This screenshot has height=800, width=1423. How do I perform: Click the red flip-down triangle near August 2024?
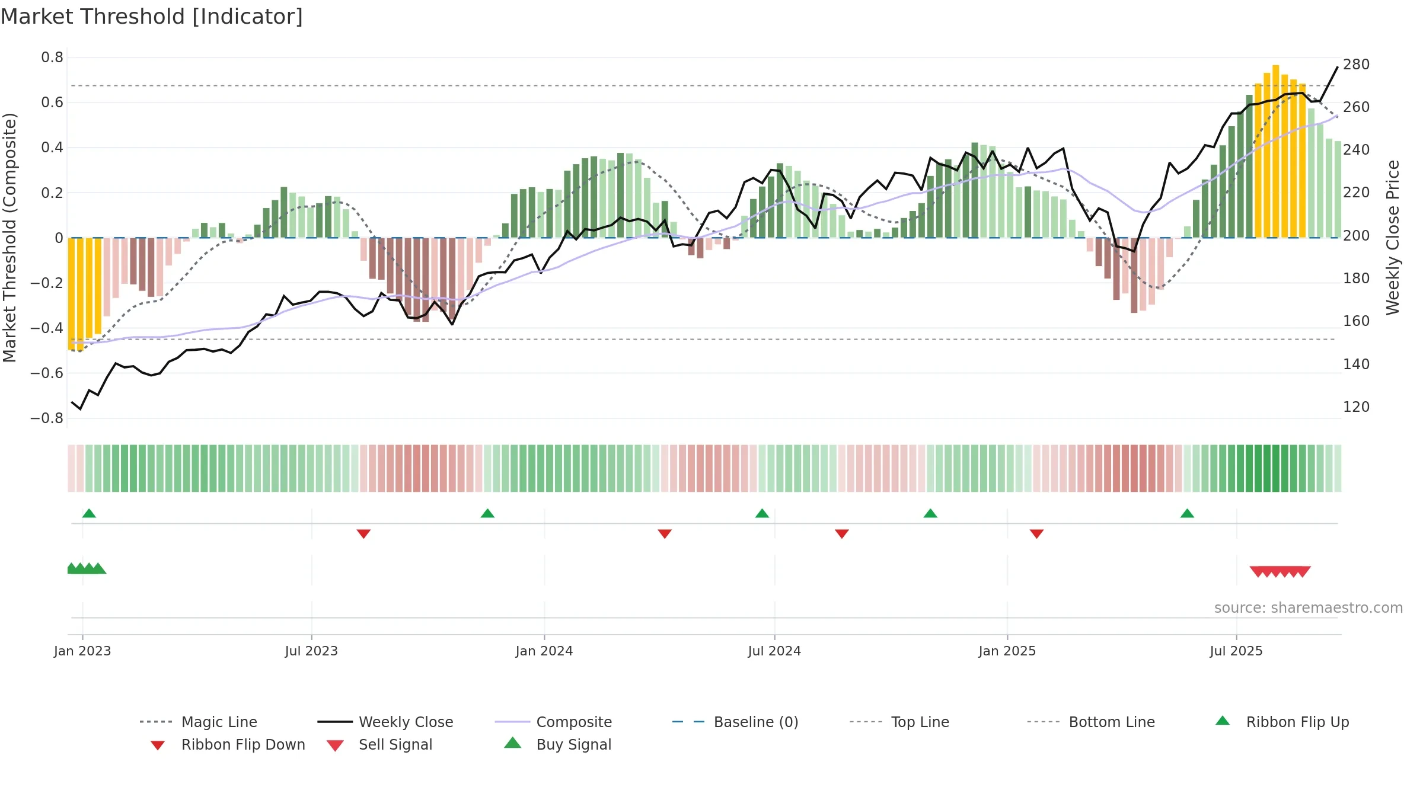click(x=842, y=534)
